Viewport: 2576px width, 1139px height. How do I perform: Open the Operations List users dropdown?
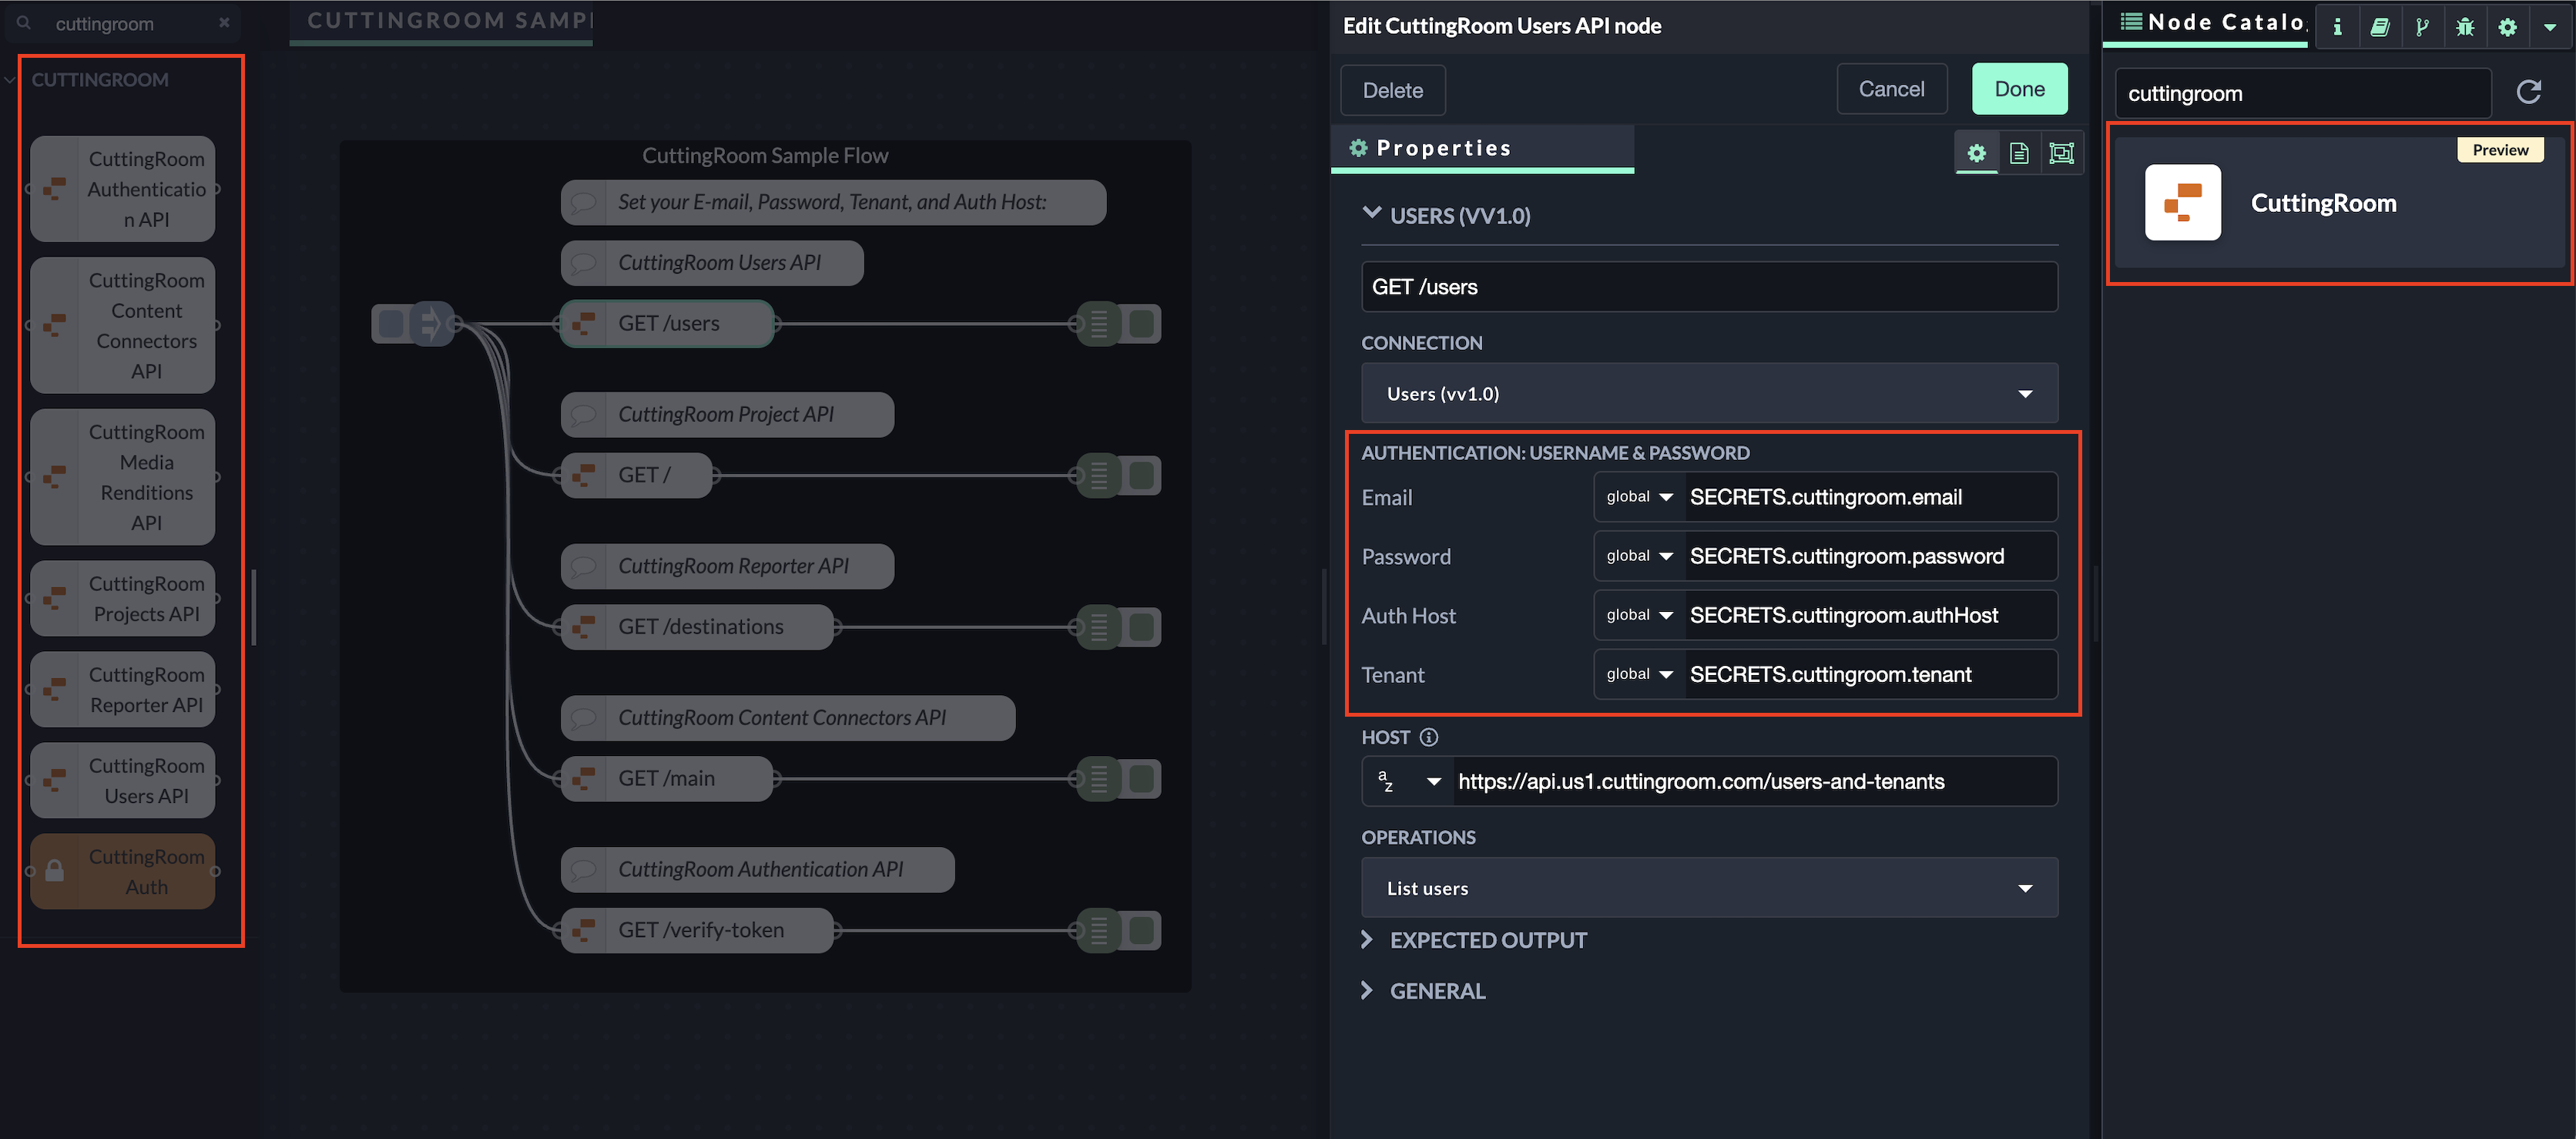coord(1709,888)
